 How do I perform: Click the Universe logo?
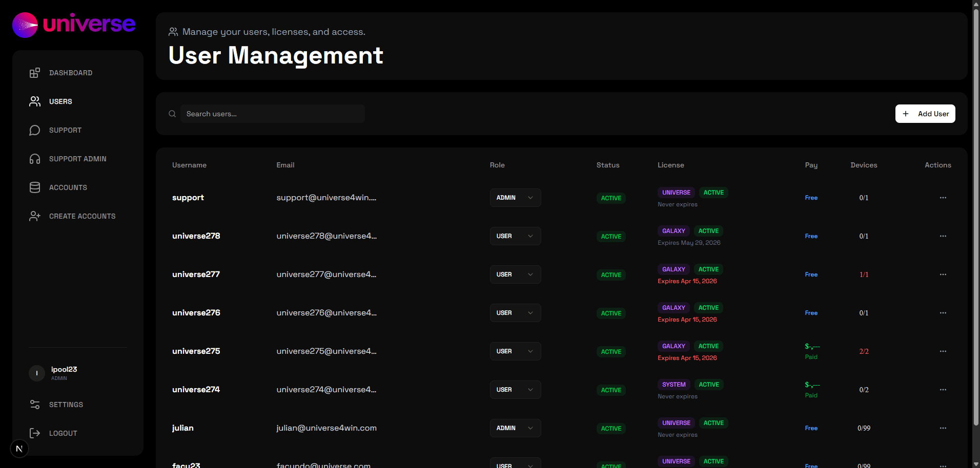(x=74, y=25)
